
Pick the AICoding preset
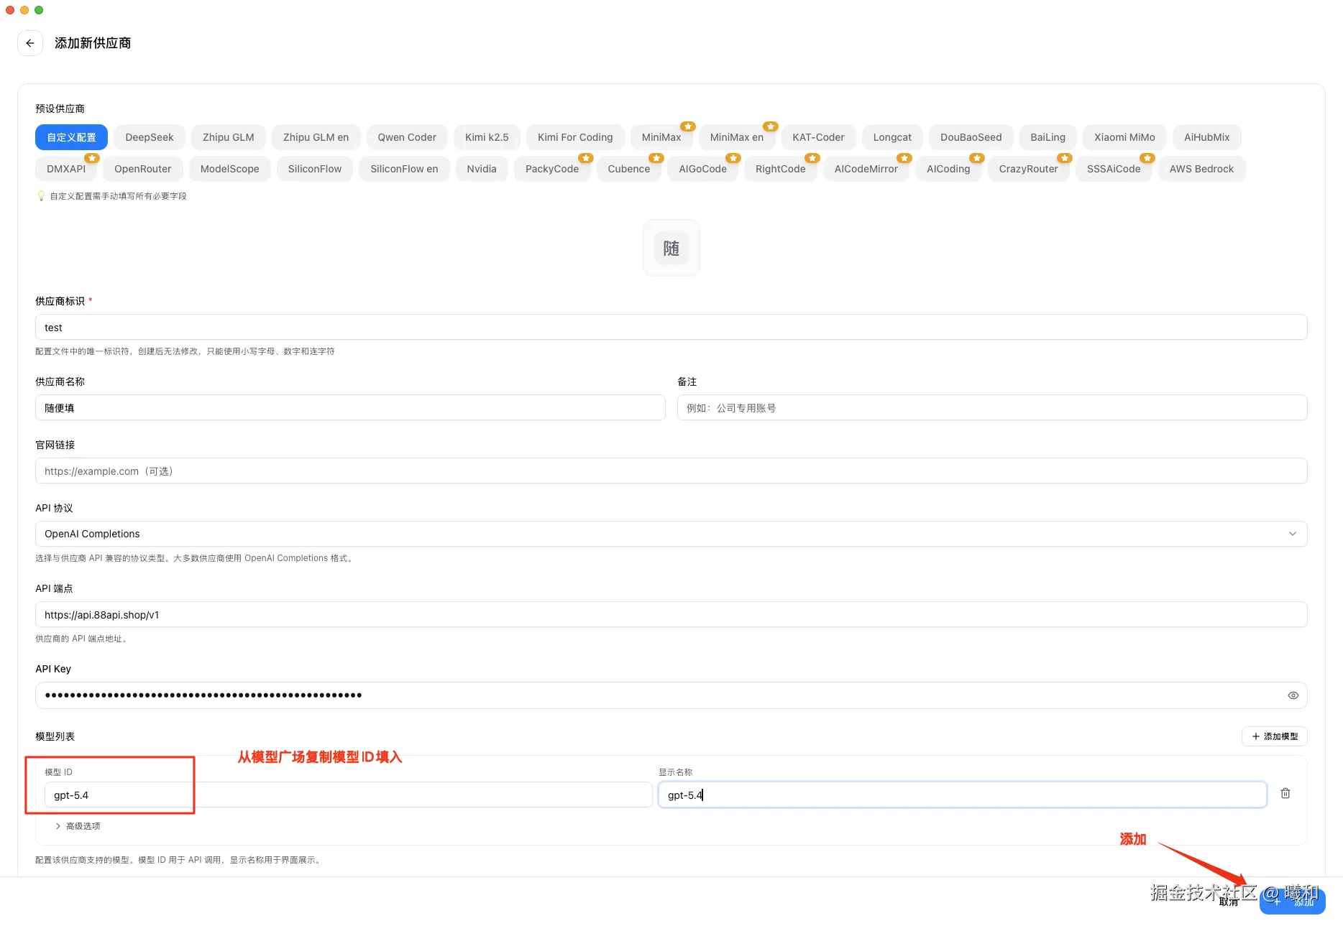pyautogui.click(x=948, y=169)
